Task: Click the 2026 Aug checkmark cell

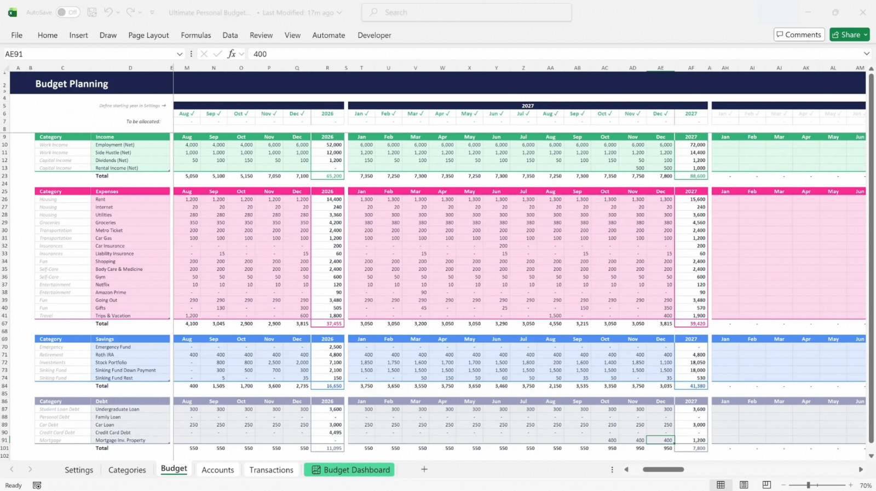Action: click(x=187, y=114)
